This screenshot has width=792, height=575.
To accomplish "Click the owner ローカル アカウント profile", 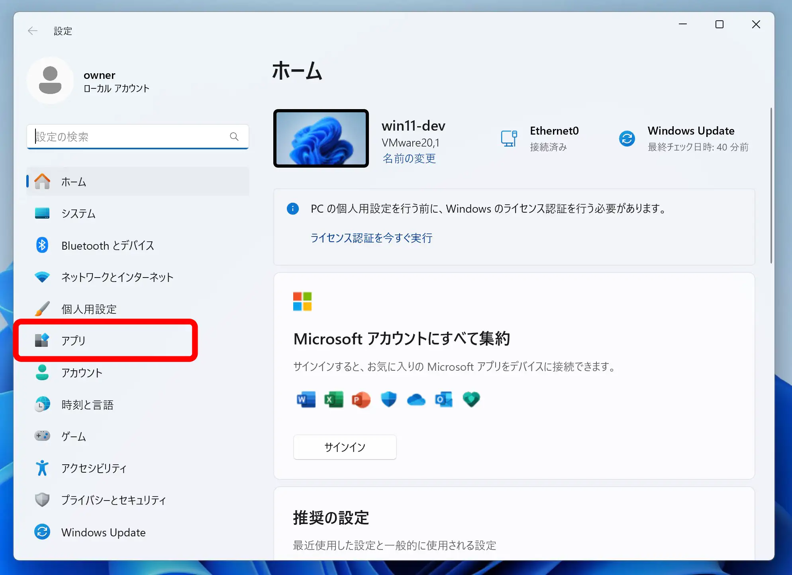I will tap(89, 81).
